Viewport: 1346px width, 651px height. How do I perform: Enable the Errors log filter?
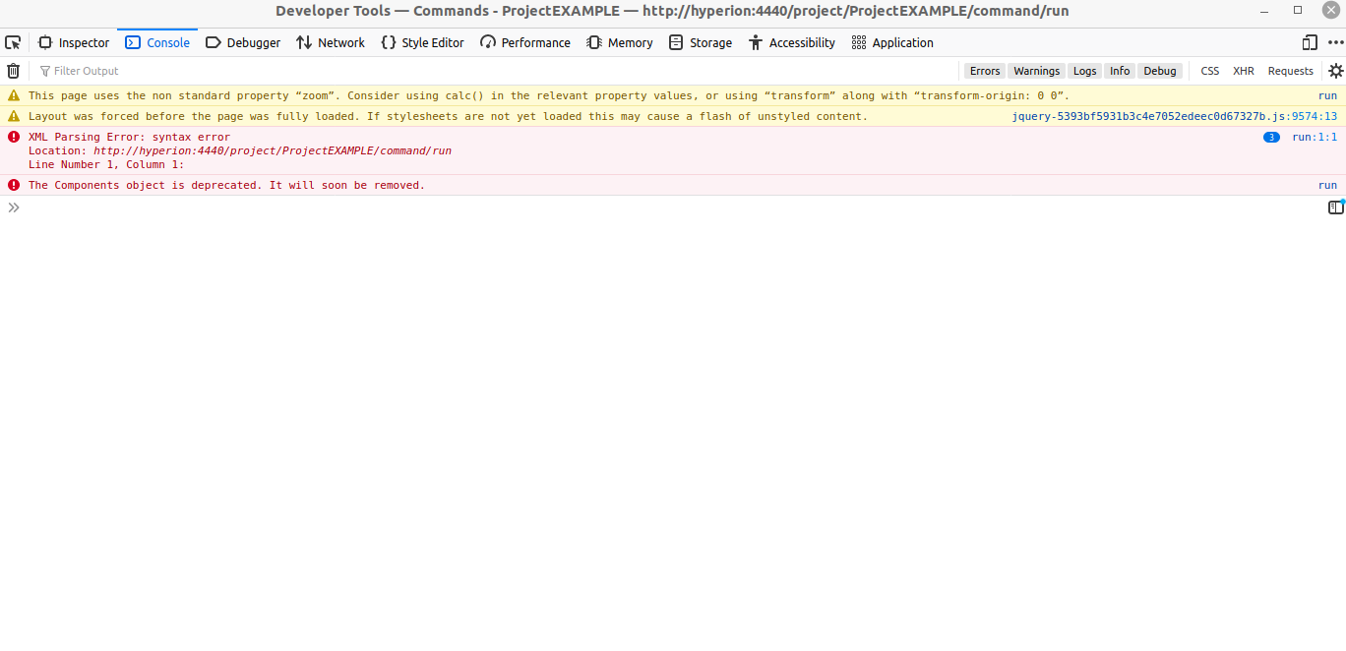coord(984,70)
